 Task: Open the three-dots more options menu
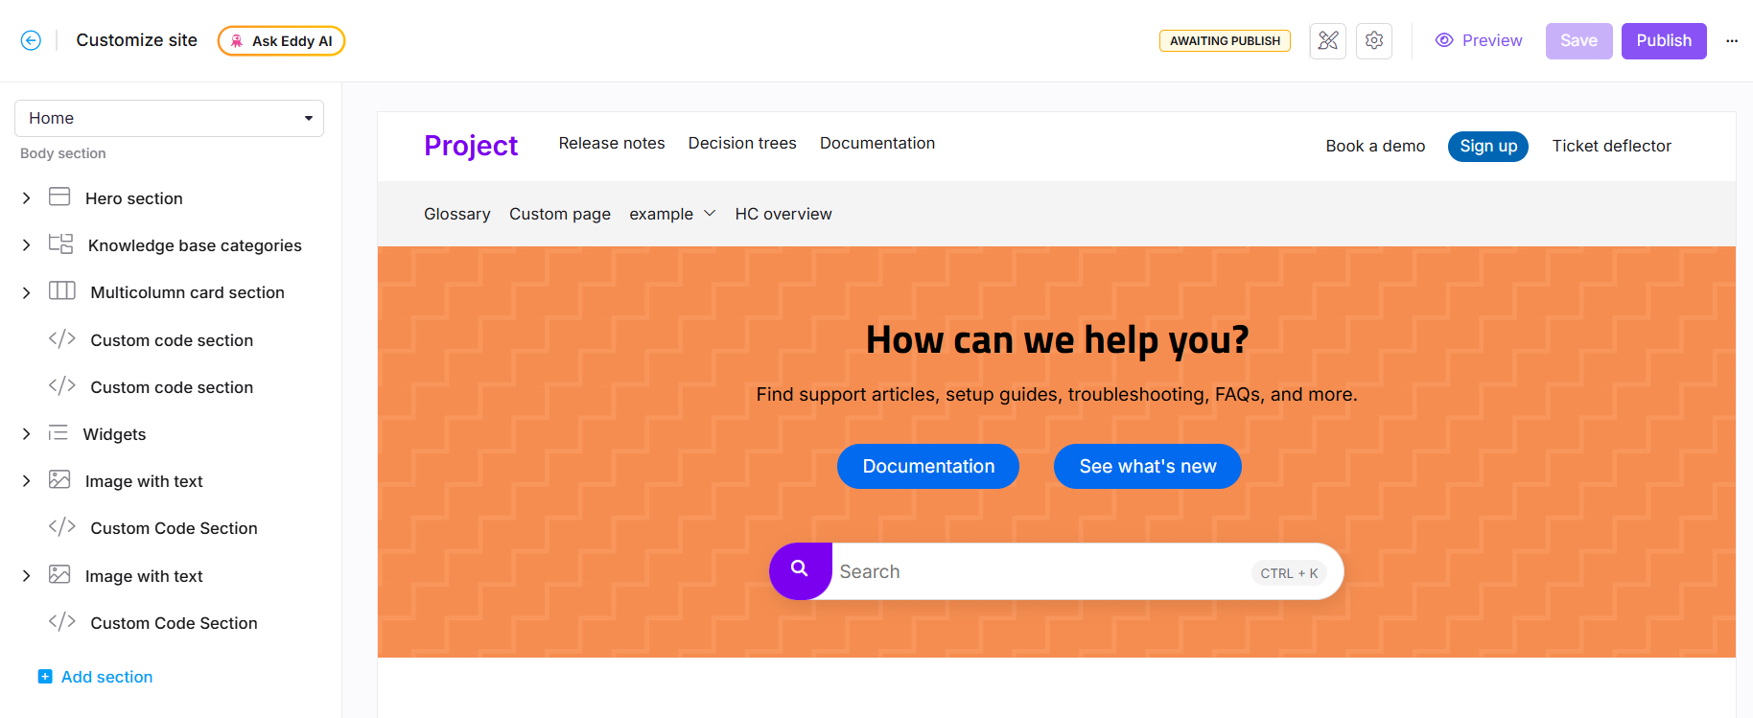coord(1732,41)
